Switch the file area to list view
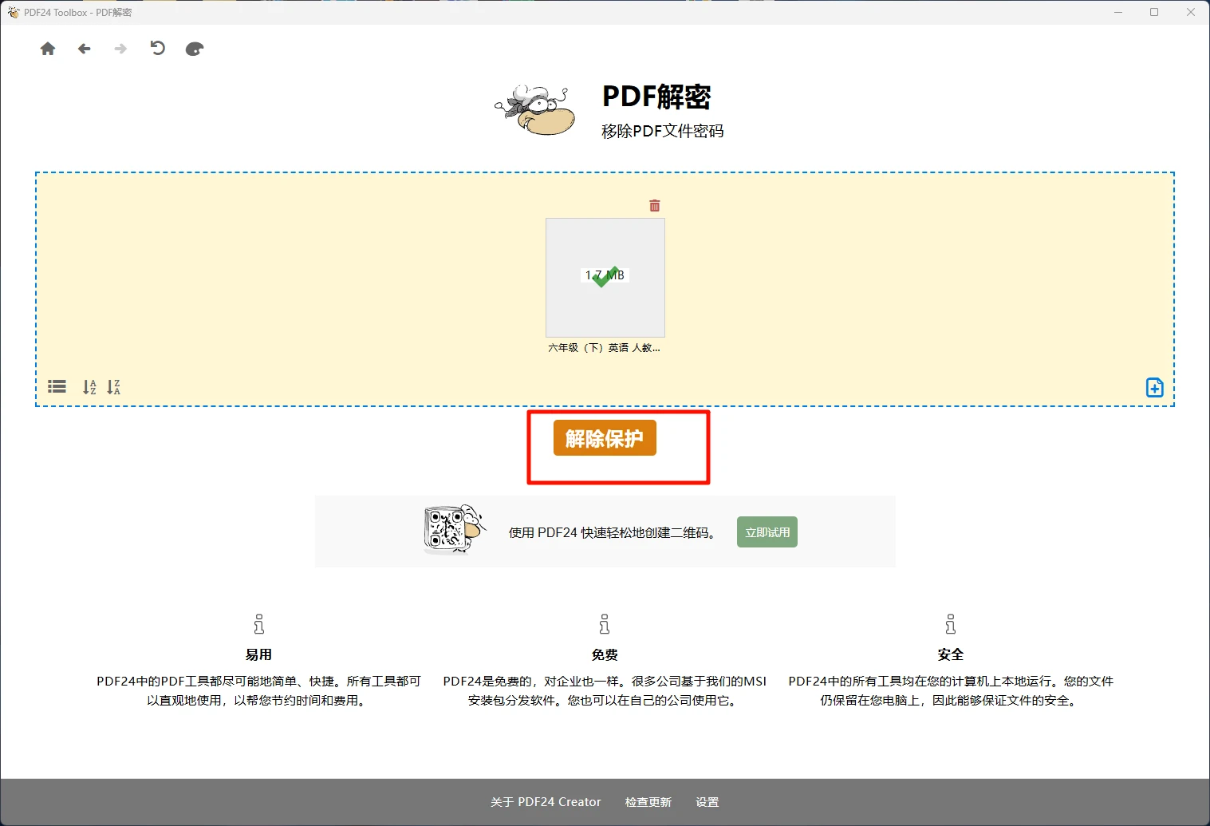1210x826 pixels. 56,386
